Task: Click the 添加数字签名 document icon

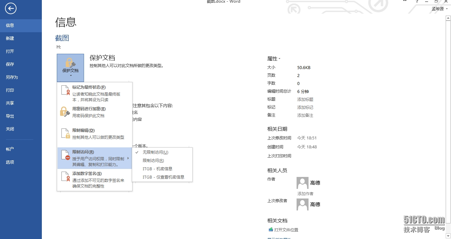Action: (x=65, y=177)
